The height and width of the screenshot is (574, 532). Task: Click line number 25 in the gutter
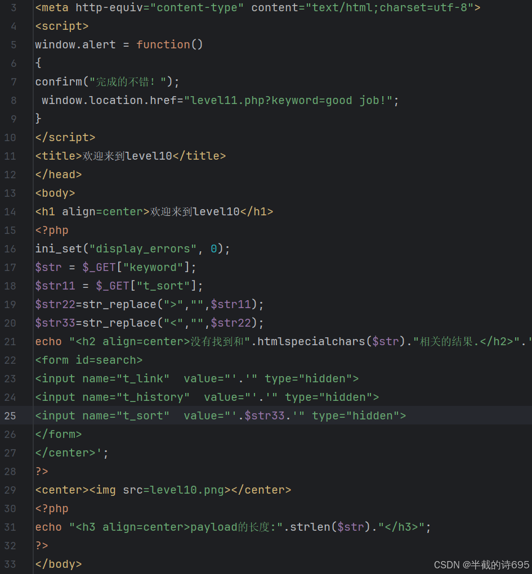[x=10, y=416]
